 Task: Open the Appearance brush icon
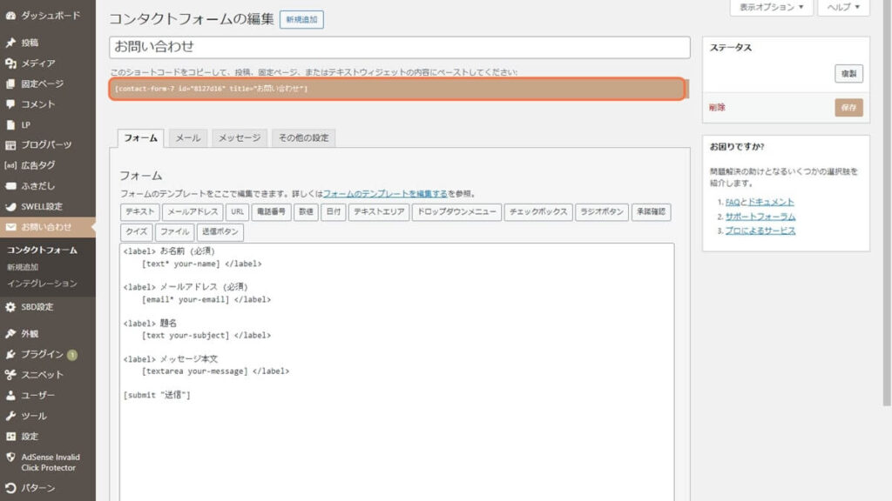pos(10,334)
